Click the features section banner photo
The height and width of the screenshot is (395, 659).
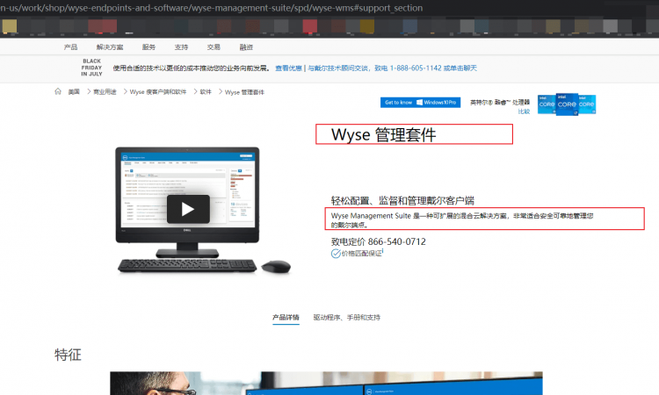click(326, 383)
